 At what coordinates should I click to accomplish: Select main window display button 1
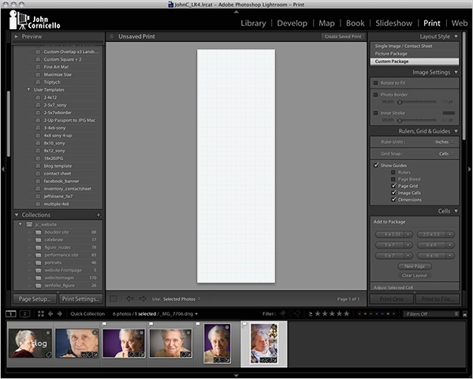click(11, 314)
